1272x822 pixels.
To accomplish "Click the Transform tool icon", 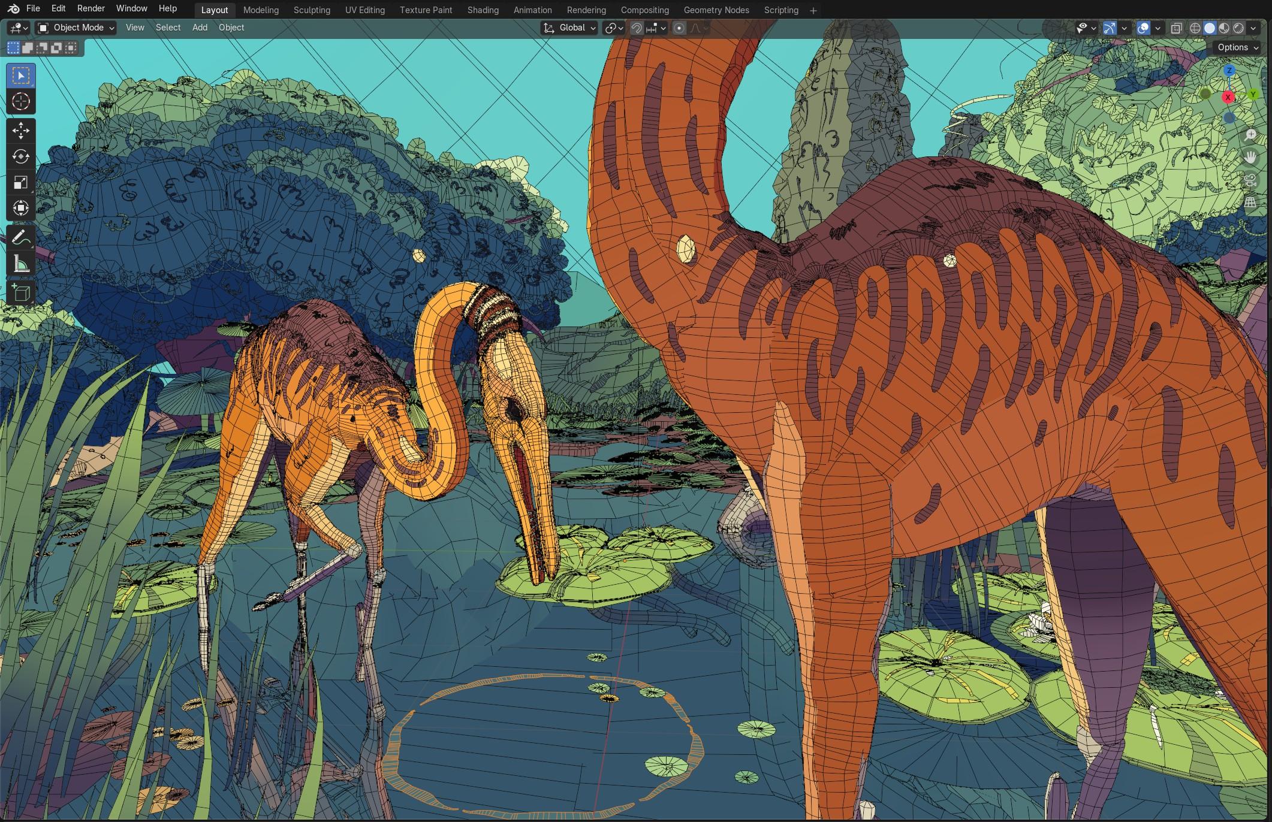I will click(x=21, y=208).
